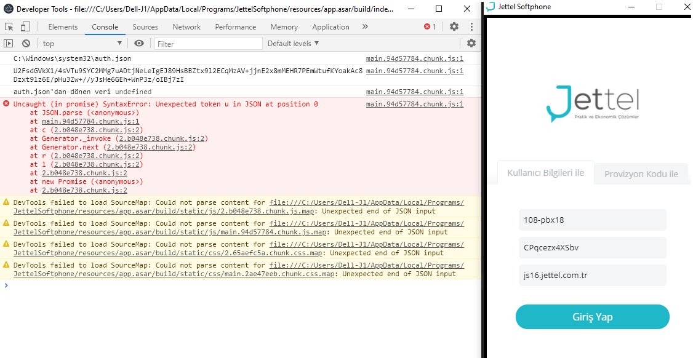Click the js16.jettel.com.tr server field
The height and width of the screenshot is (358, 693).
[592, 275]
